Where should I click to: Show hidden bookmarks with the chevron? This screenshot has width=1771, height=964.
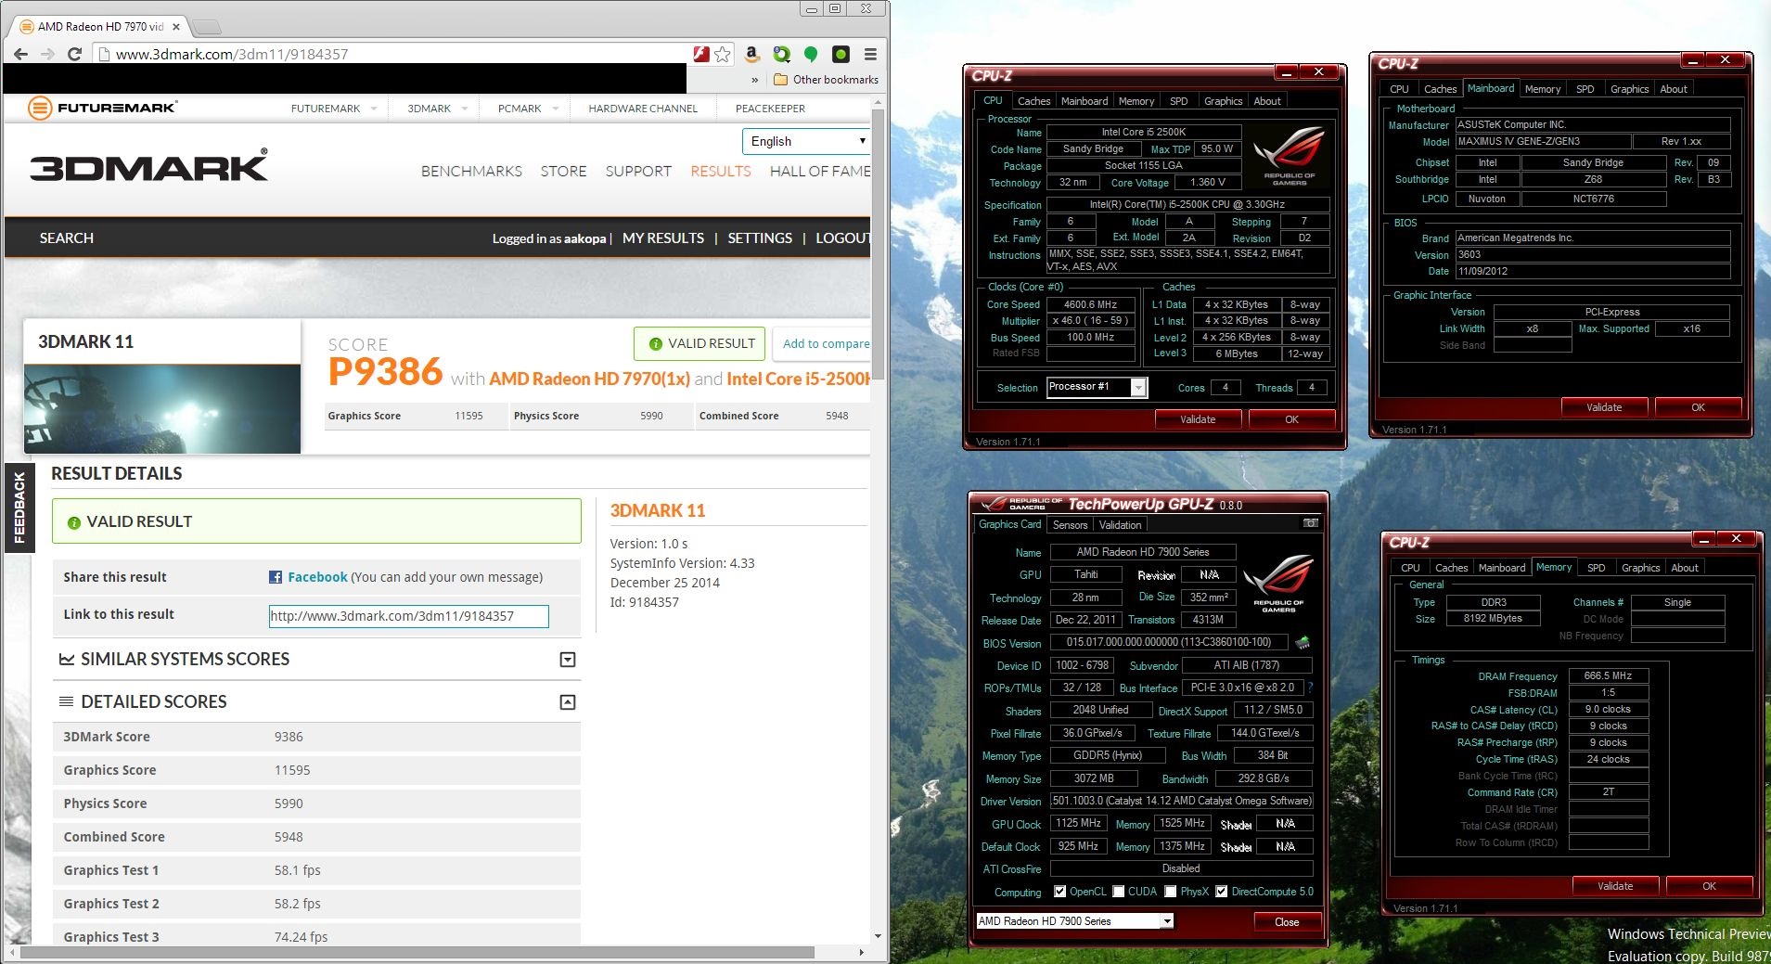point(754,80)
